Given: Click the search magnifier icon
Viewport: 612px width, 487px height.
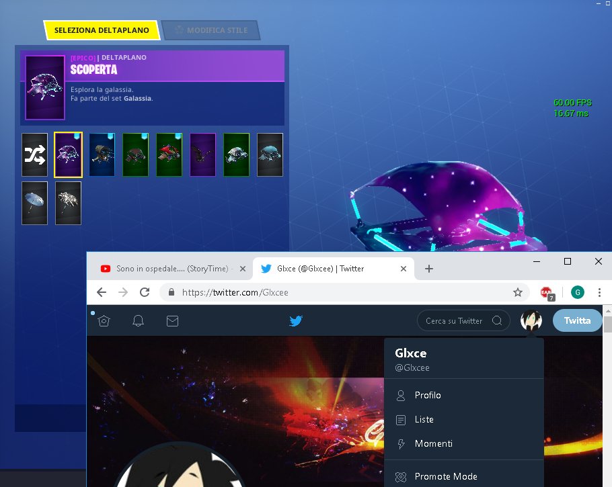Looking at the screenshot, I should pos(497,320).
